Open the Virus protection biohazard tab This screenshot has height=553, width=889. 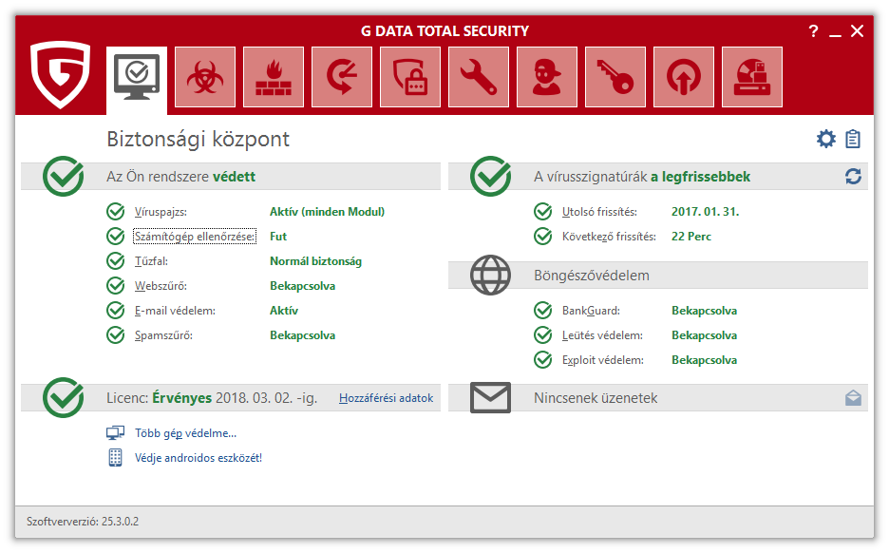pyautogui.click(x=205, y=77)
